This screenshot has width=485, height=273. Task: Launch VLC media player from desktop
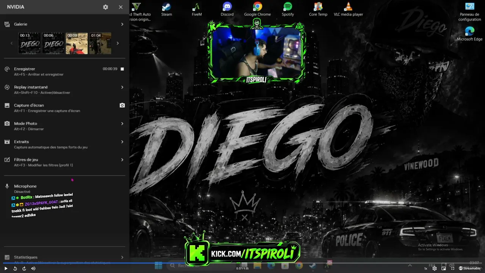pyautogui.click(x=348, y=10)
